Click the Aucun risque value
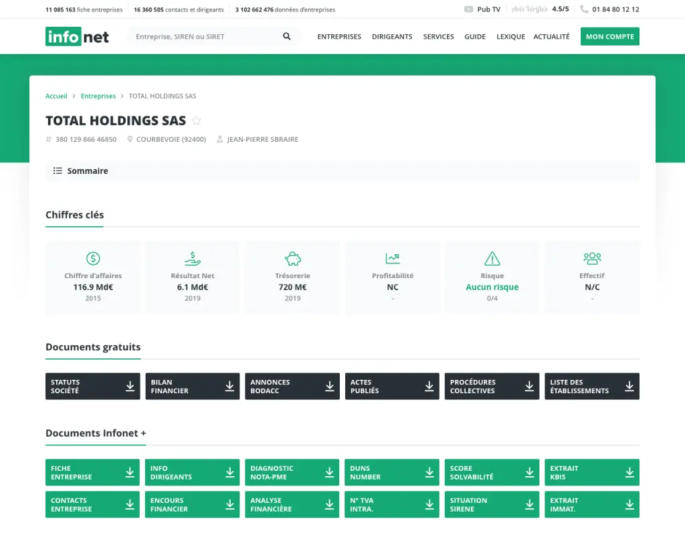The height and width of the screenshot is (535, 685). pos(492,287)
